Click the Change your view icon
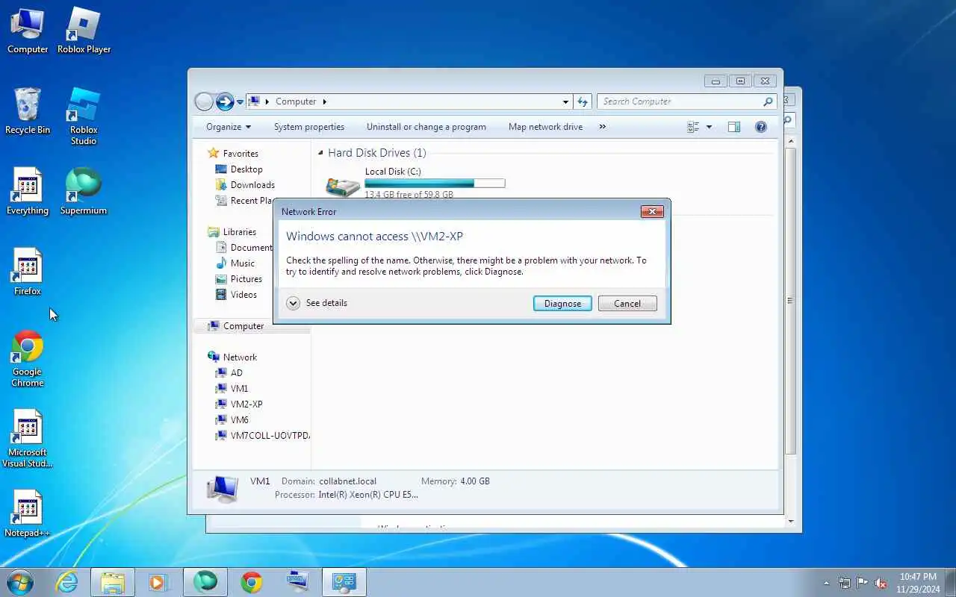Image resolution: width=956 pixels, height=597 pixels. coord(693,127)
